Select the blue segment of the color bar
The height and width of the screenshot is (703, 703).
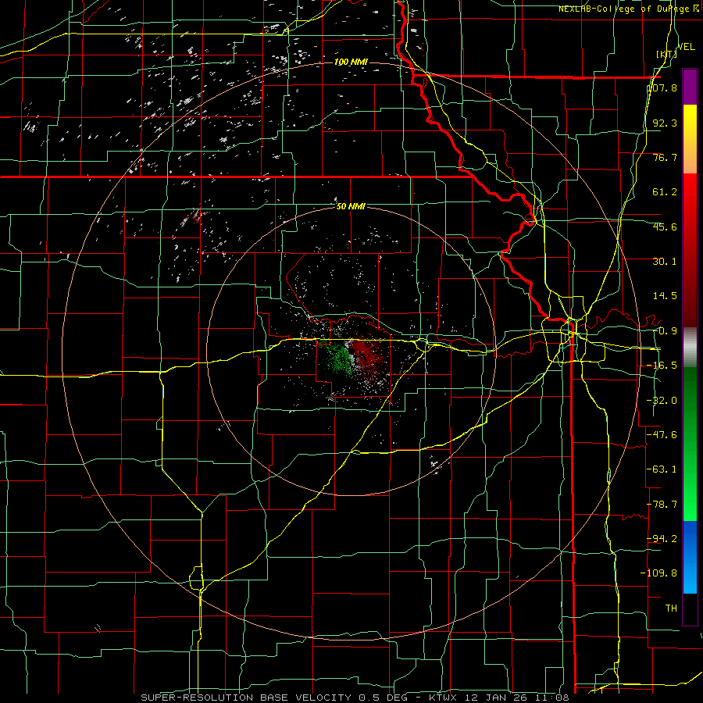(x=690, y=557)
